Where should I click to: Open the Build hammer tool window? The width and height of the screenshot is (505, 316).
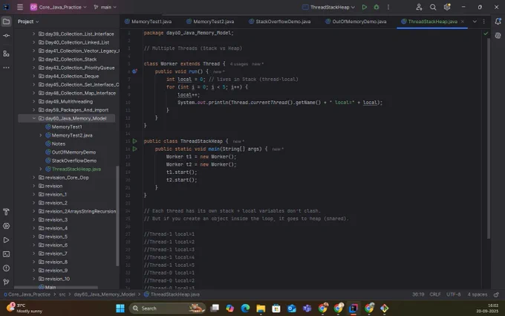tap(6, 212)
